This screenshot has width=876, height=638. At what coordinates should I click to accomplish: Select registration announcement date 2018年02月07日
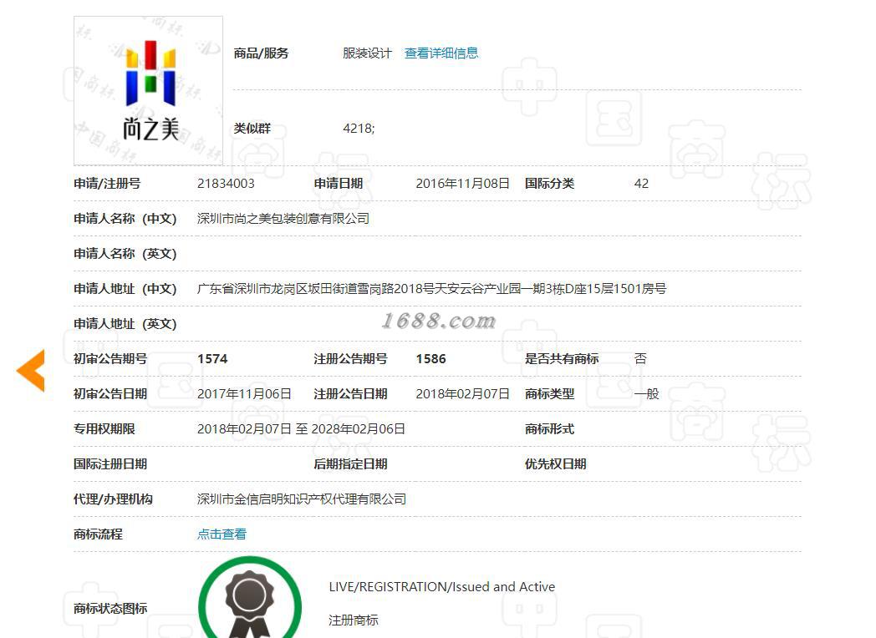[462, 394]
